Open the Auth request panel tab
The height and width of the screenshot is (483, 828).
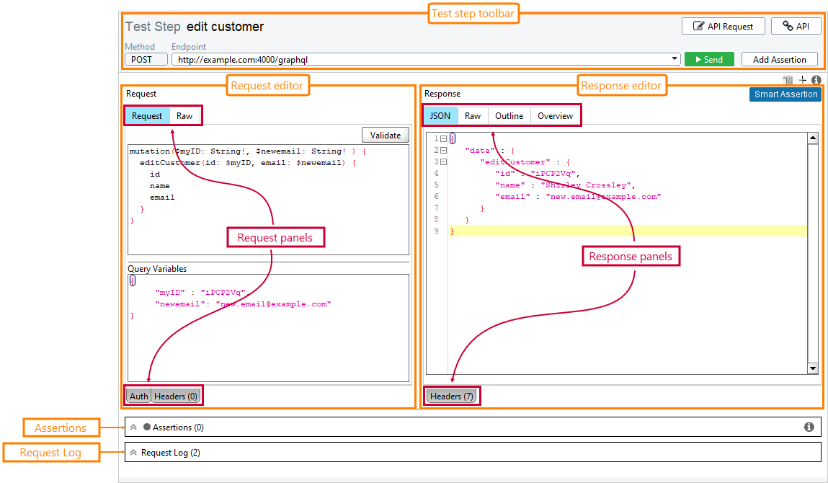139,396
